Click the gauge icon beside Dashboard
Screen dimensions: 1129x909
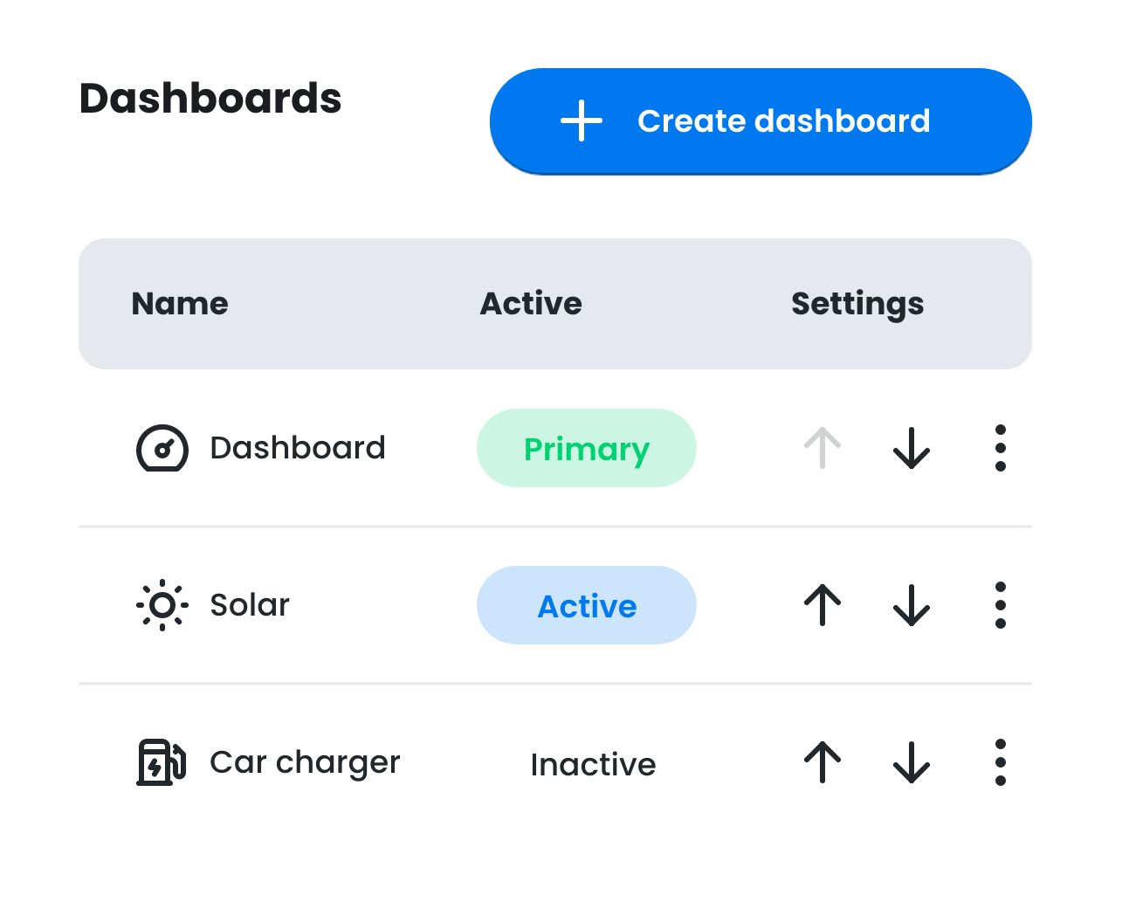click(x=162, y=448)
